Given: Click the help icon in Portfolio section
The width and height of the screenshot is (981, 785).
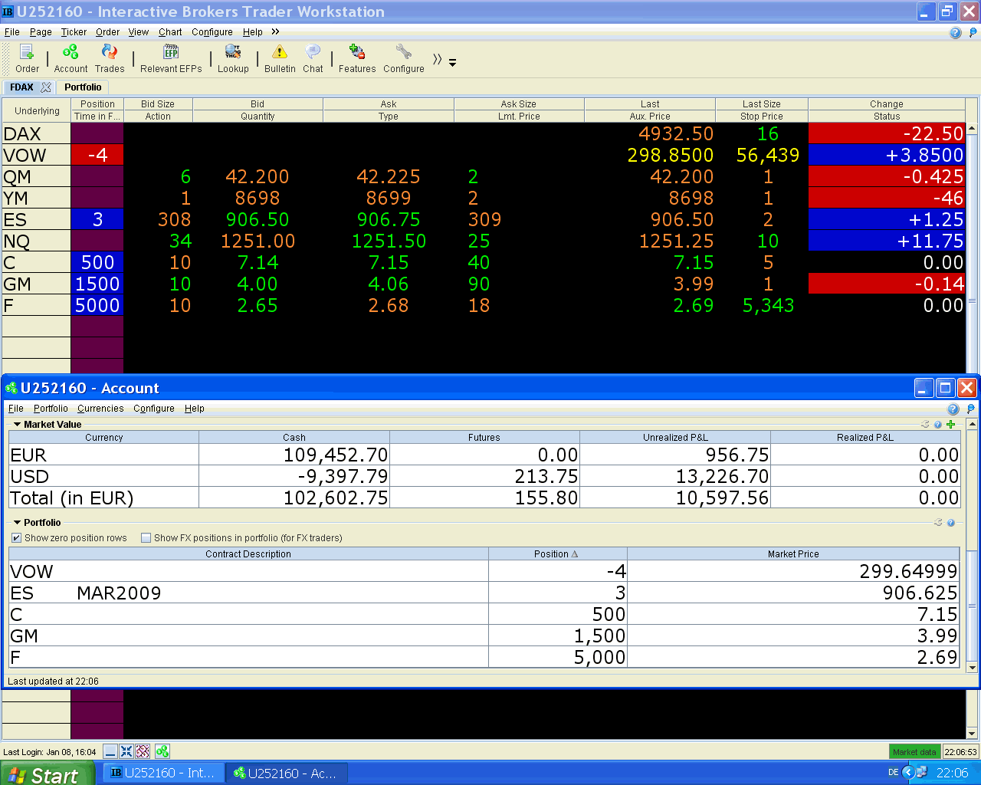Looking at the screenshot, I should pos(951,522).
